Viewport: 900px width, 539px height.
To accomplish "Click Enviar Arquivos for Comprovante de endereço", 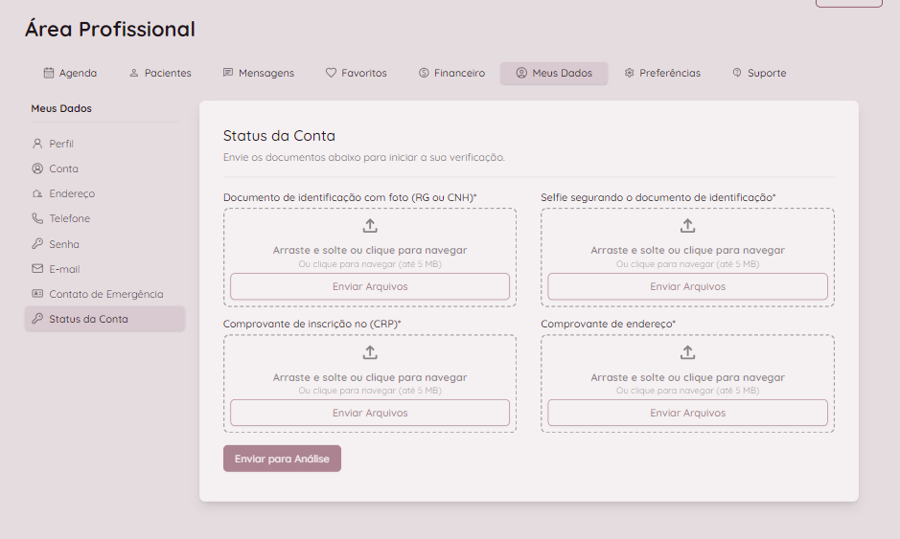I will tap(687, 413).
